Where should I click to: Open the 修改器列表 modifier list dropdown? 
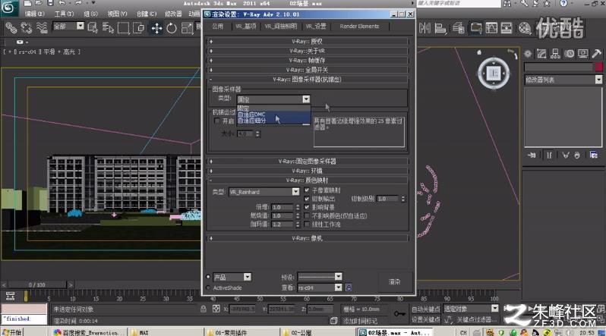598,79
